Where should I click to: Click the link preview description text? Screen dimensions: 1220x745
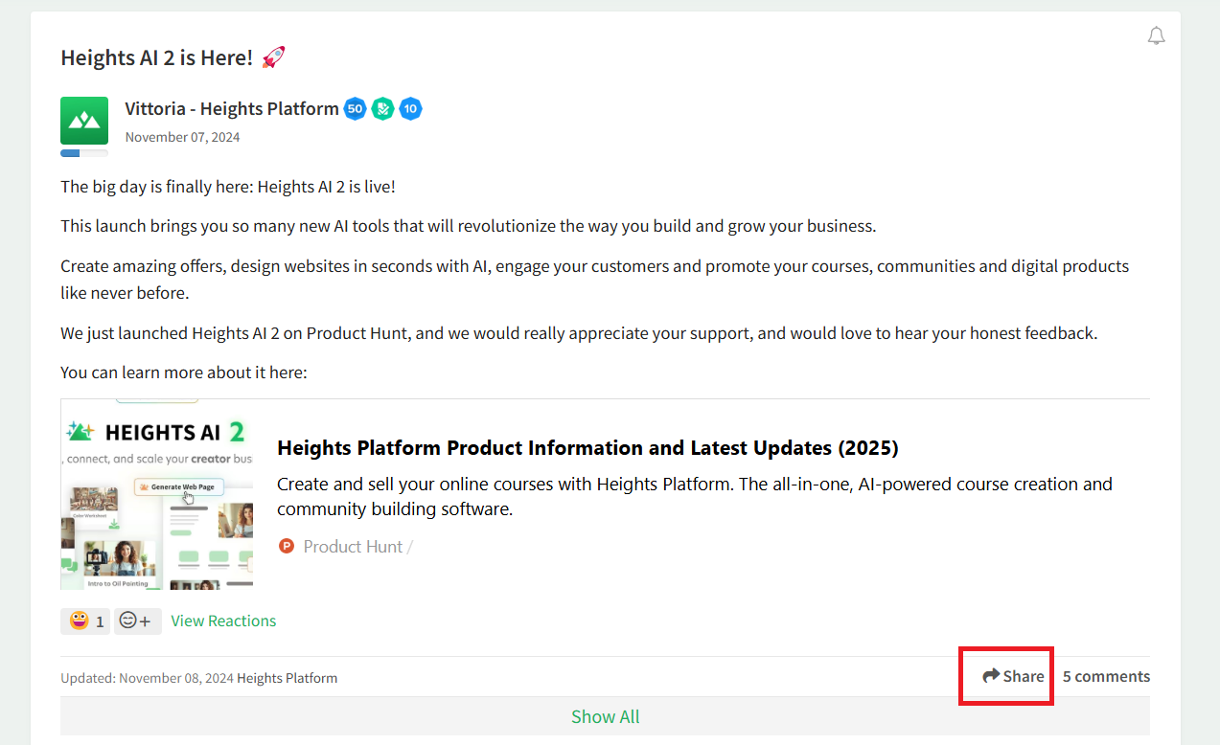(695, 496)
